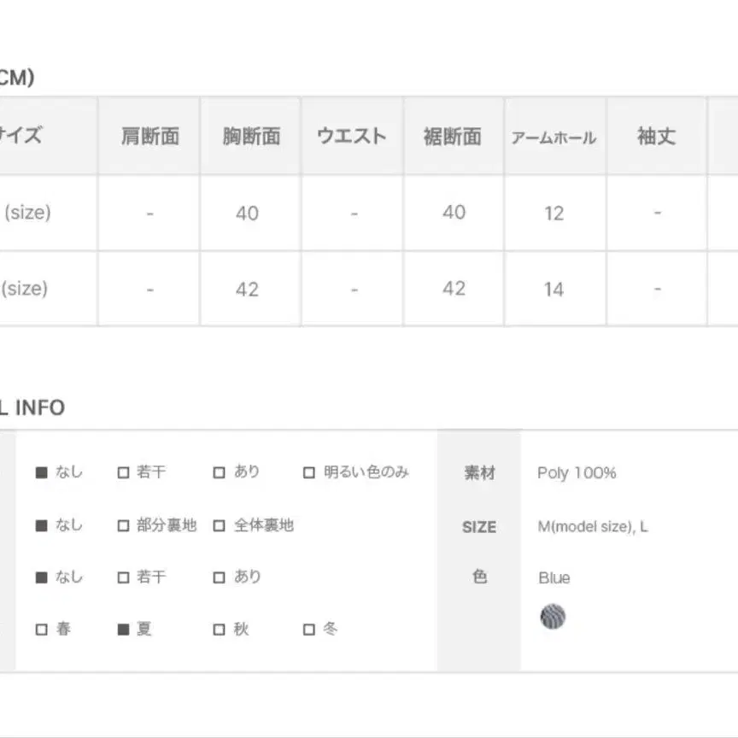Image resolution: width=738 pixels, height=738 pixels.
Task: Check the 全体裏地 checkbox
Action: [x=219, y=525]
